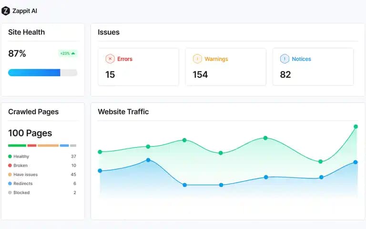Click the Website Traffic title
Image resolution: width=366 pixels, height=229 pixels.
point(123,112)
